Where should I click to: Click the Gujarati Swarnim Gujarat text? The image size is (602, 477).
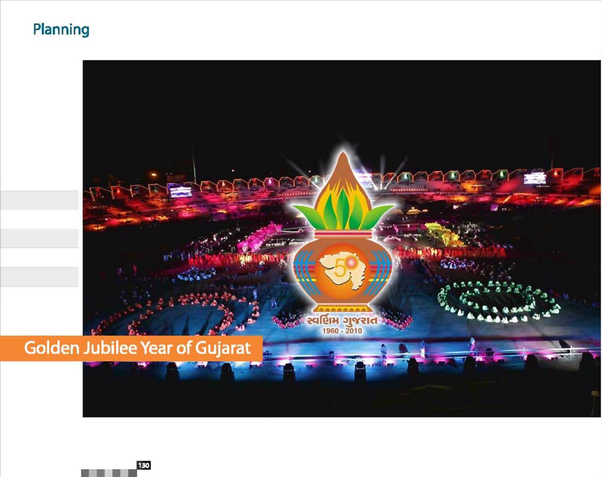[342, 321]
